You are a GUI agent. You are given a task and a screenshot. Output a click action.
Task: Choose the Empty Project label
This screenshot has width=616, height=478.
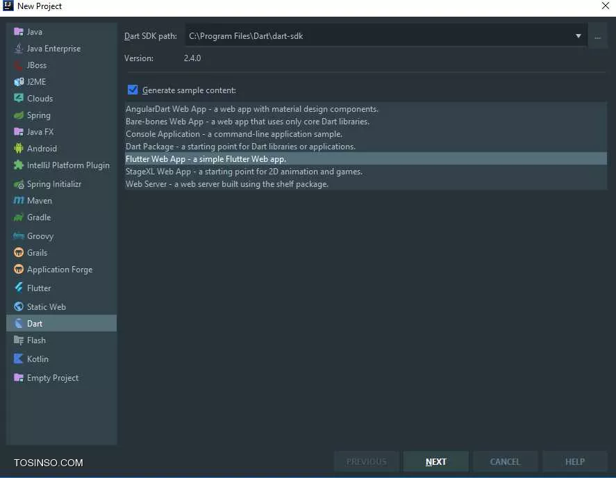53,378
